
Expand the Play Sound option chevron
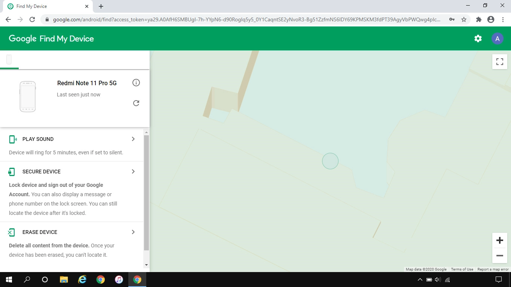pyautogui.click(x=133, y=139)
